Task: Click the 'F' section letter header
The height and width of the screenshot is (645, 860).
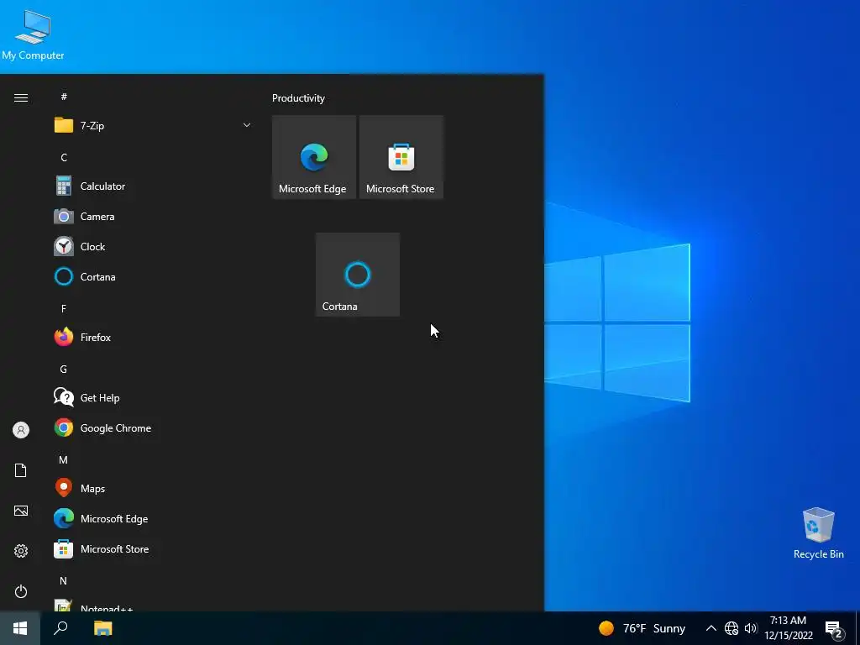Action: 64,308
